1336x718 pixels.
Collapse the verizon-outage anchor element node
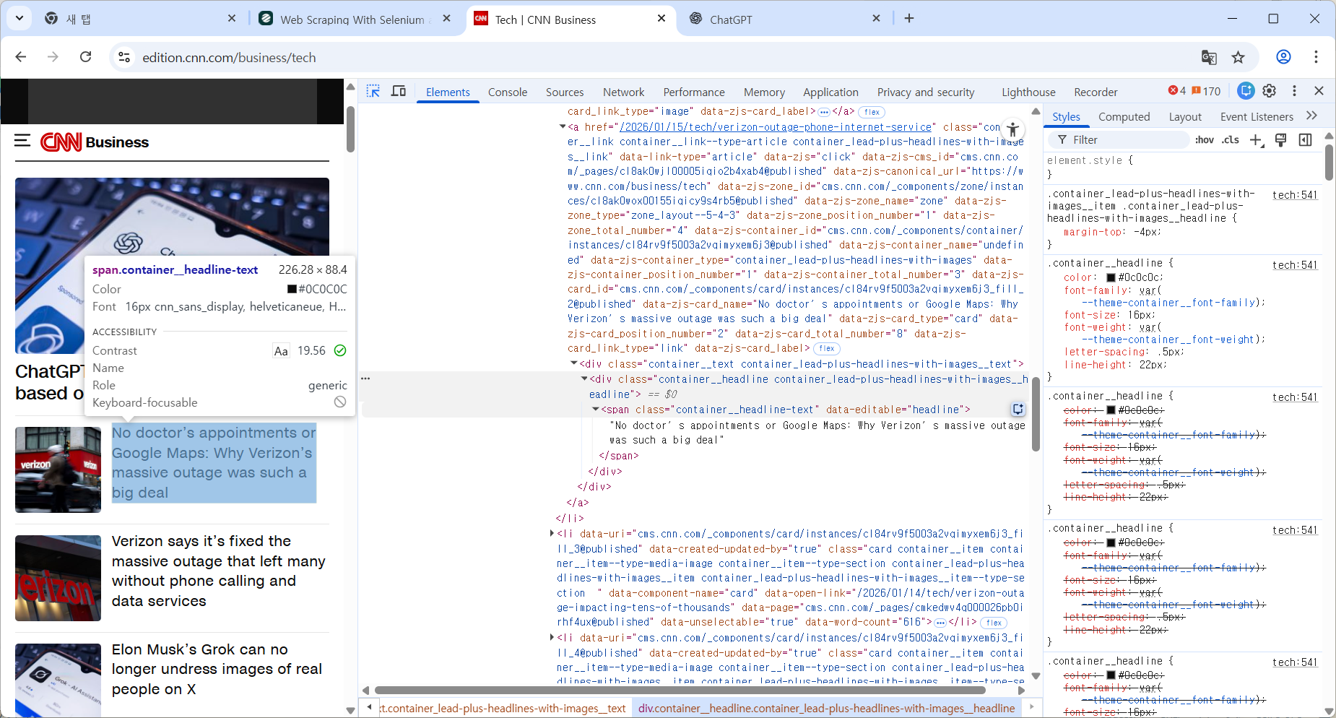click(x=563, y=127)
